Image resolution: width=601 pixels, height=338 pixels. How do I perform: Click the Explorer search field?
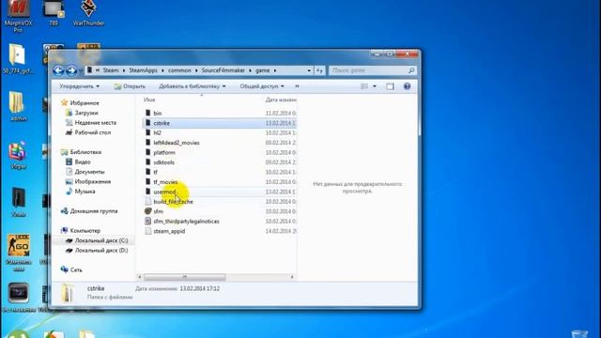[x=372, y=70]
